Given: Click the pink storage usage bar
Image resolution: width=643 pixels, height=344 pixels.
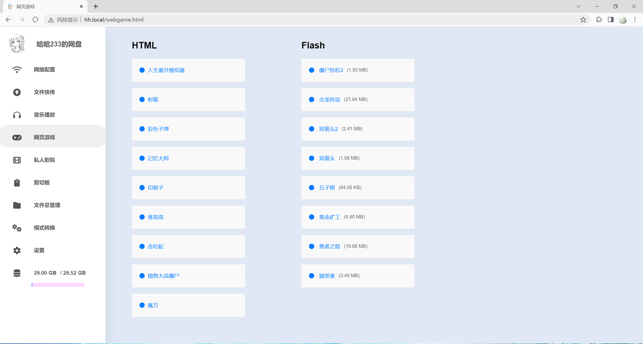Looking at the screenshot, I should coord(58,285).
